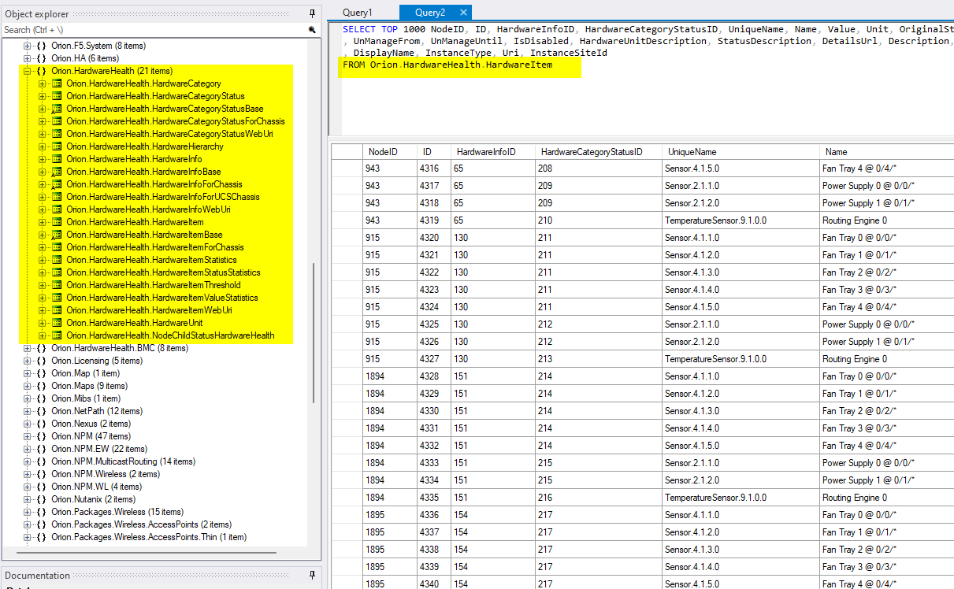954x589 pixels.
Task: Switch to the Query1 tab
Action: (x=358, y=13)
